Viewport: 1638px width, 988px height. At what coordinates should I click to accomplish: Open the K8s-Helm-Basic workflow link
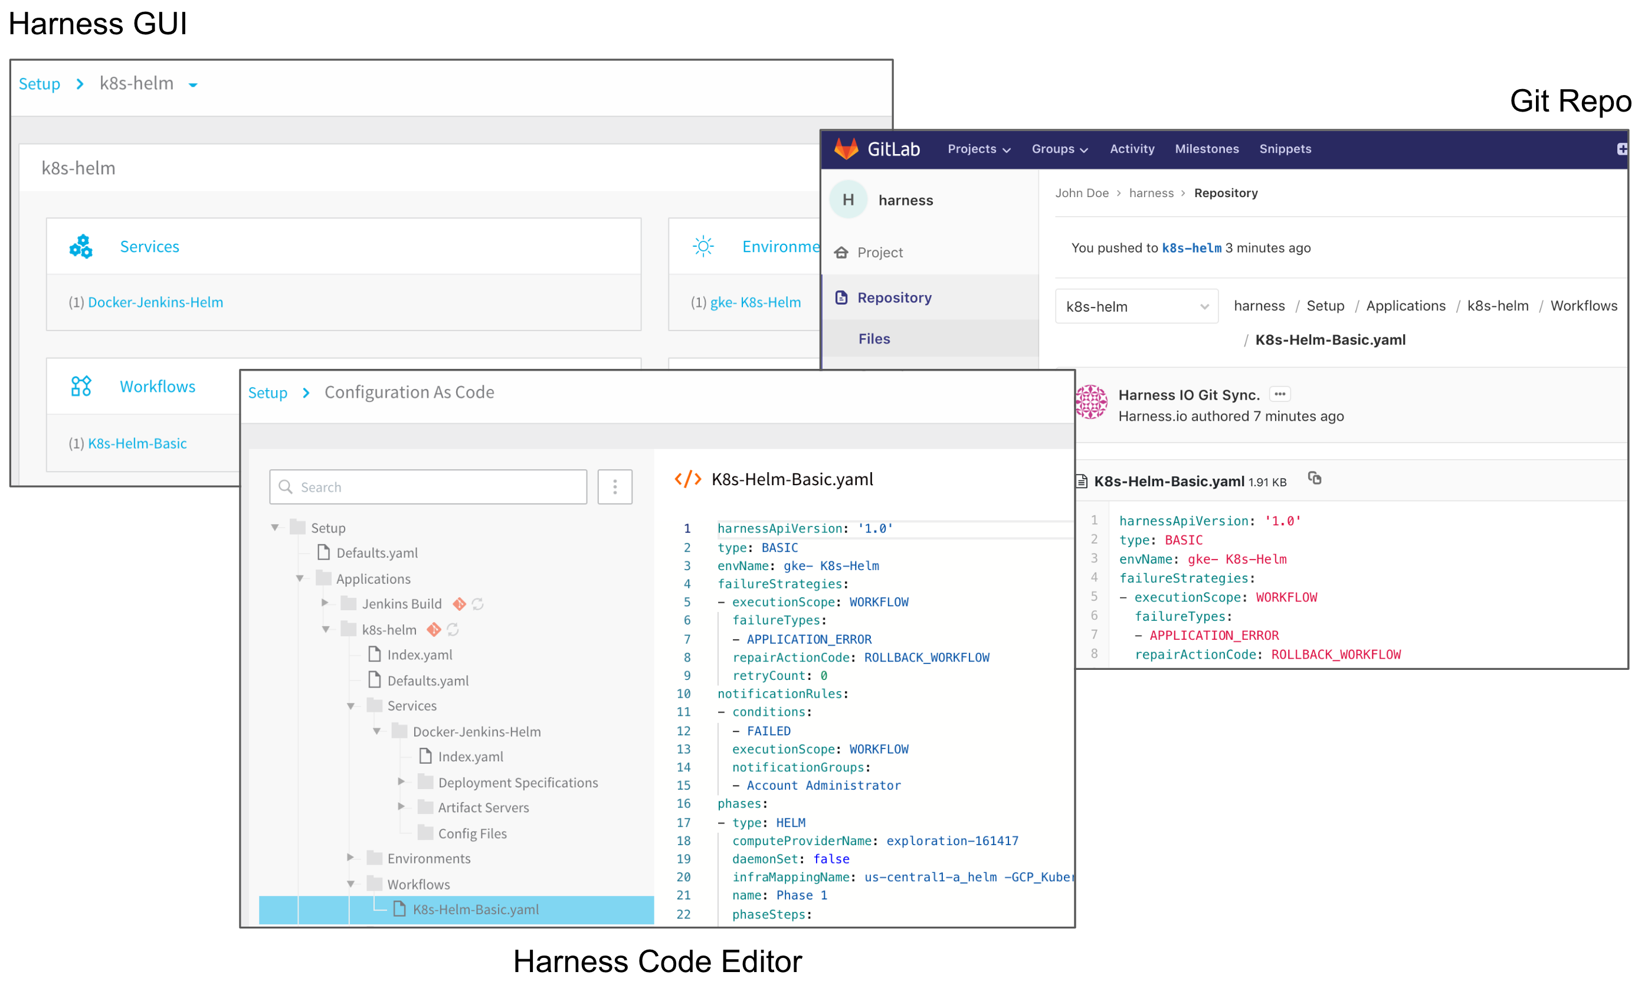point(137,443)
